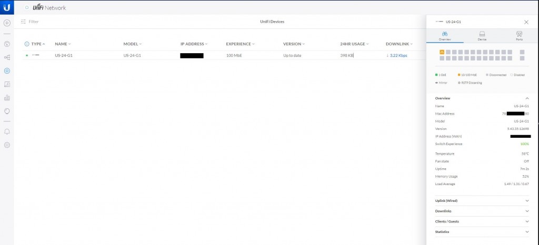Select the lower SFP port square
539x245 pixels.
[x=522, y=58]
